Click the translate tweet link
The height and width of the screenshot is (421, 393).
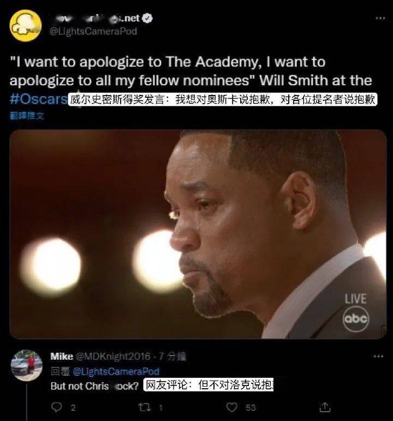(27, 116)
